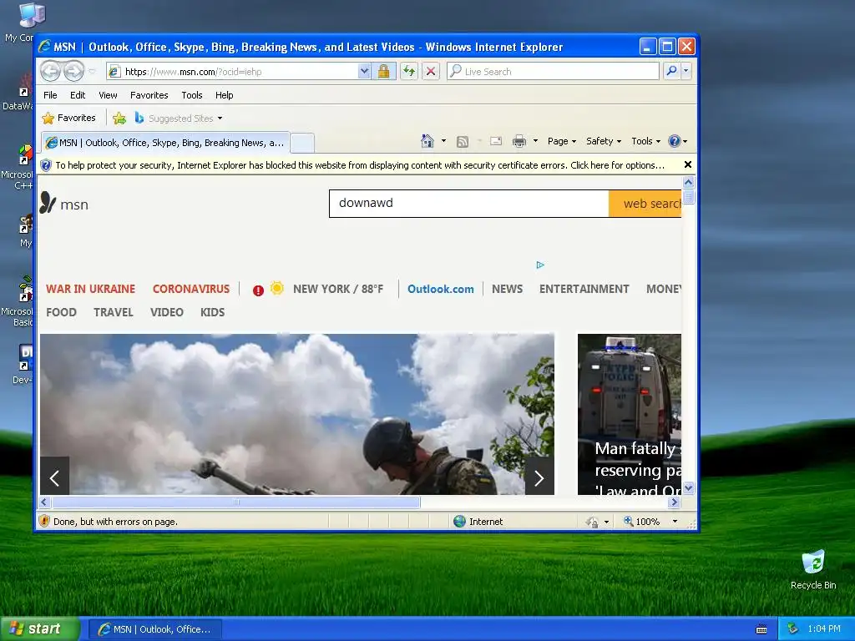Click the carousel next arrow
The width and height of the screenshot is (855, 641).
[x=539, y=477]
